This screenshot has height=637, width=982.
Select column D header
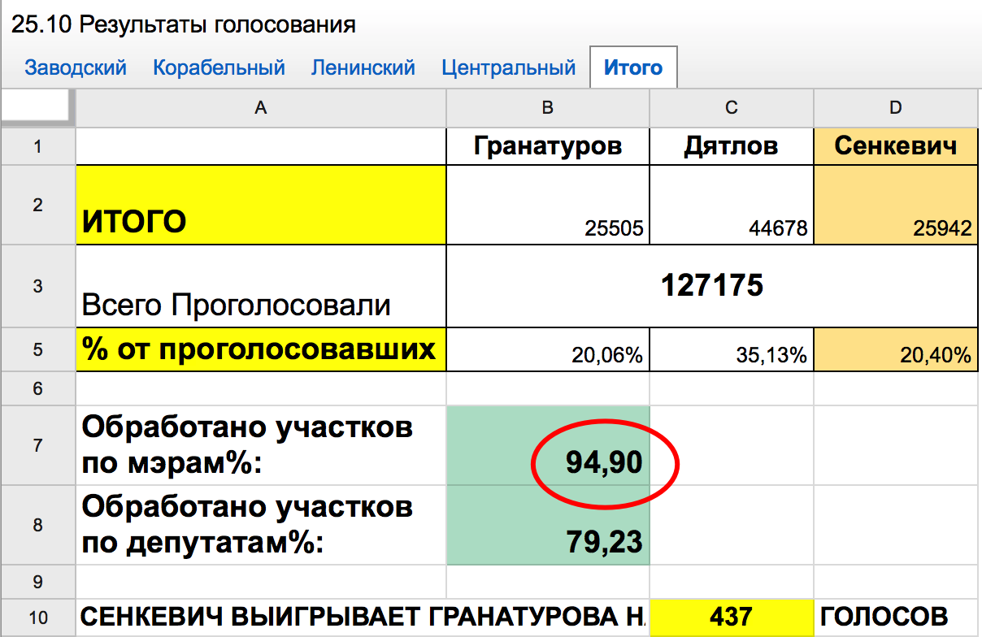pyautogui.click(x=895, y=108)
